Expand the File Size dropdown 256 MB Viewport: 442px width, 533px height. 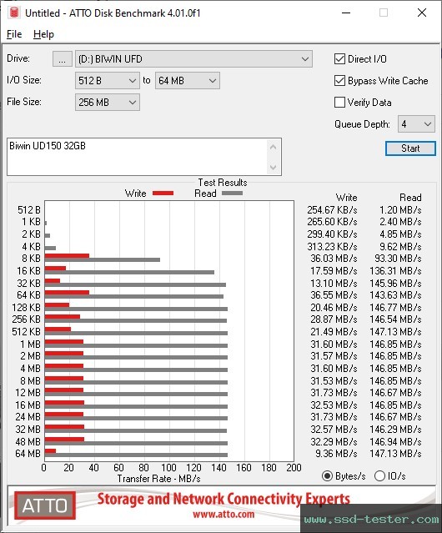(x=108, y=103)
